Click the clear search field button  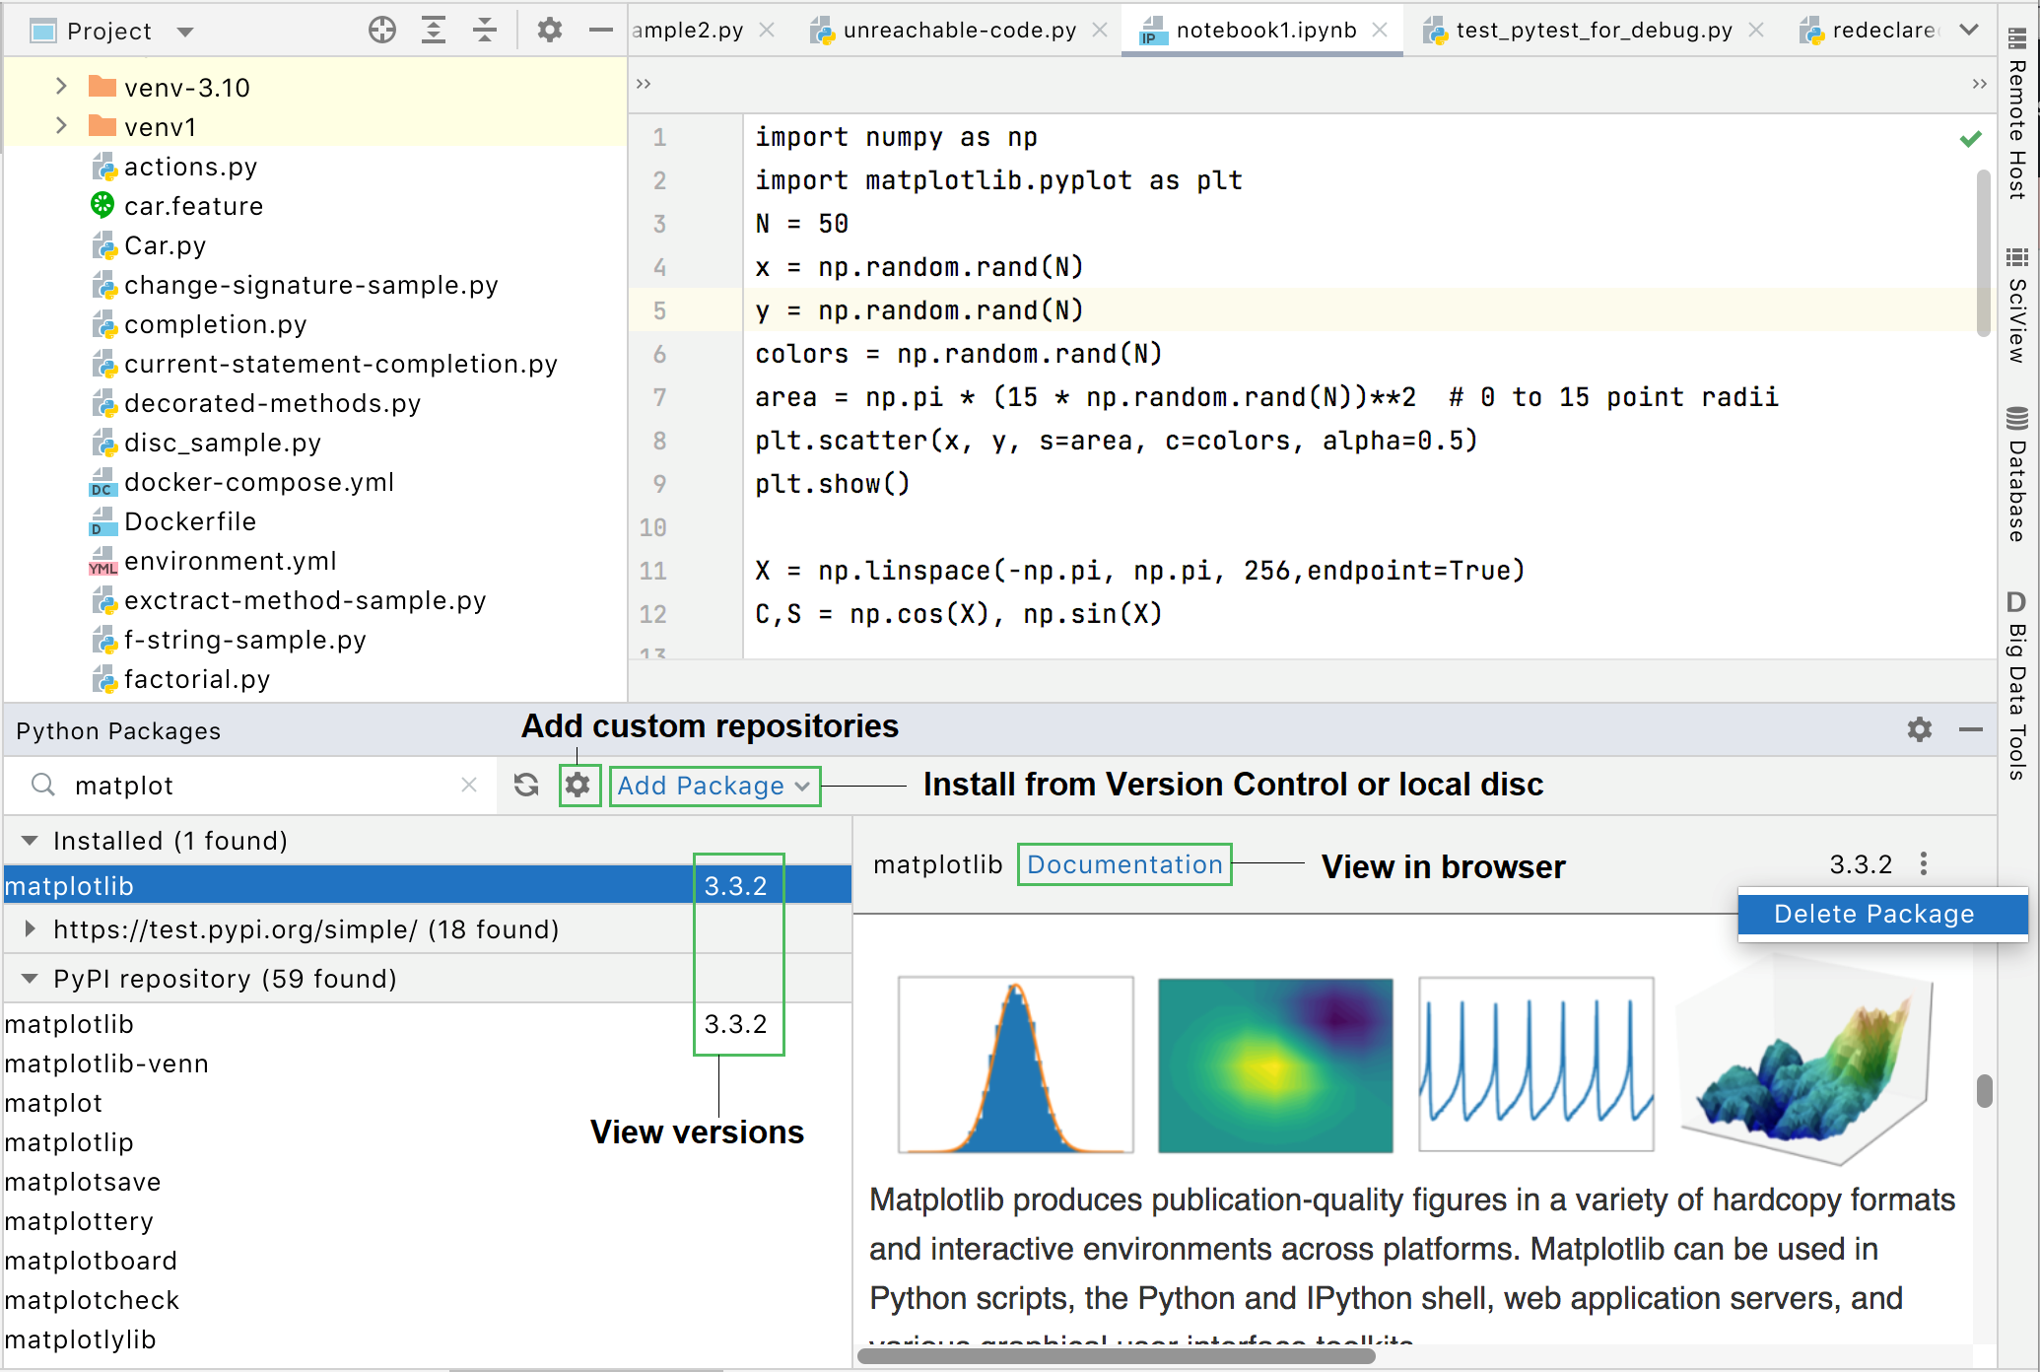[470, 786]
